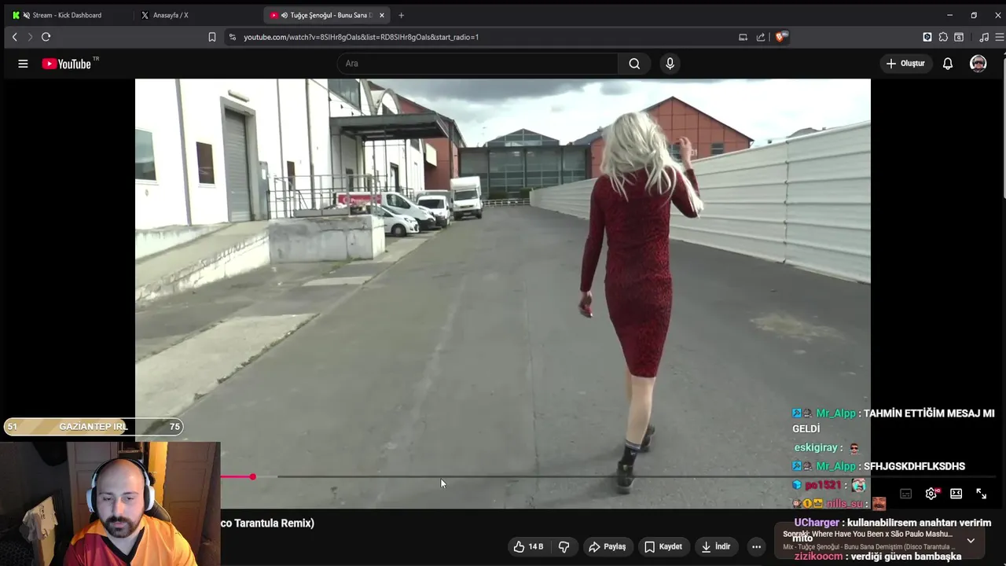Viewport: 1006px width, 566px height.
Task: Click the webcam overlay thumbnail
Action: click(110, 503)
